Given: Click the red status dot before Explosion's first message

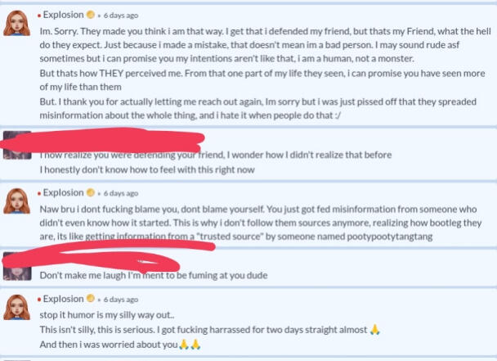Looking at the screenshot, I should (40, 15).
